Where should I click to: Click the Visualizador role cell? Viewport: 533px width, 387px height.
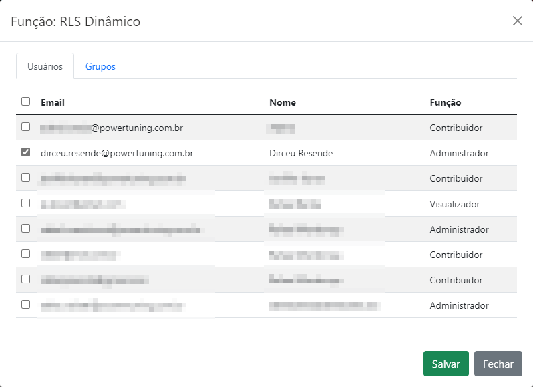coord(455,204)
